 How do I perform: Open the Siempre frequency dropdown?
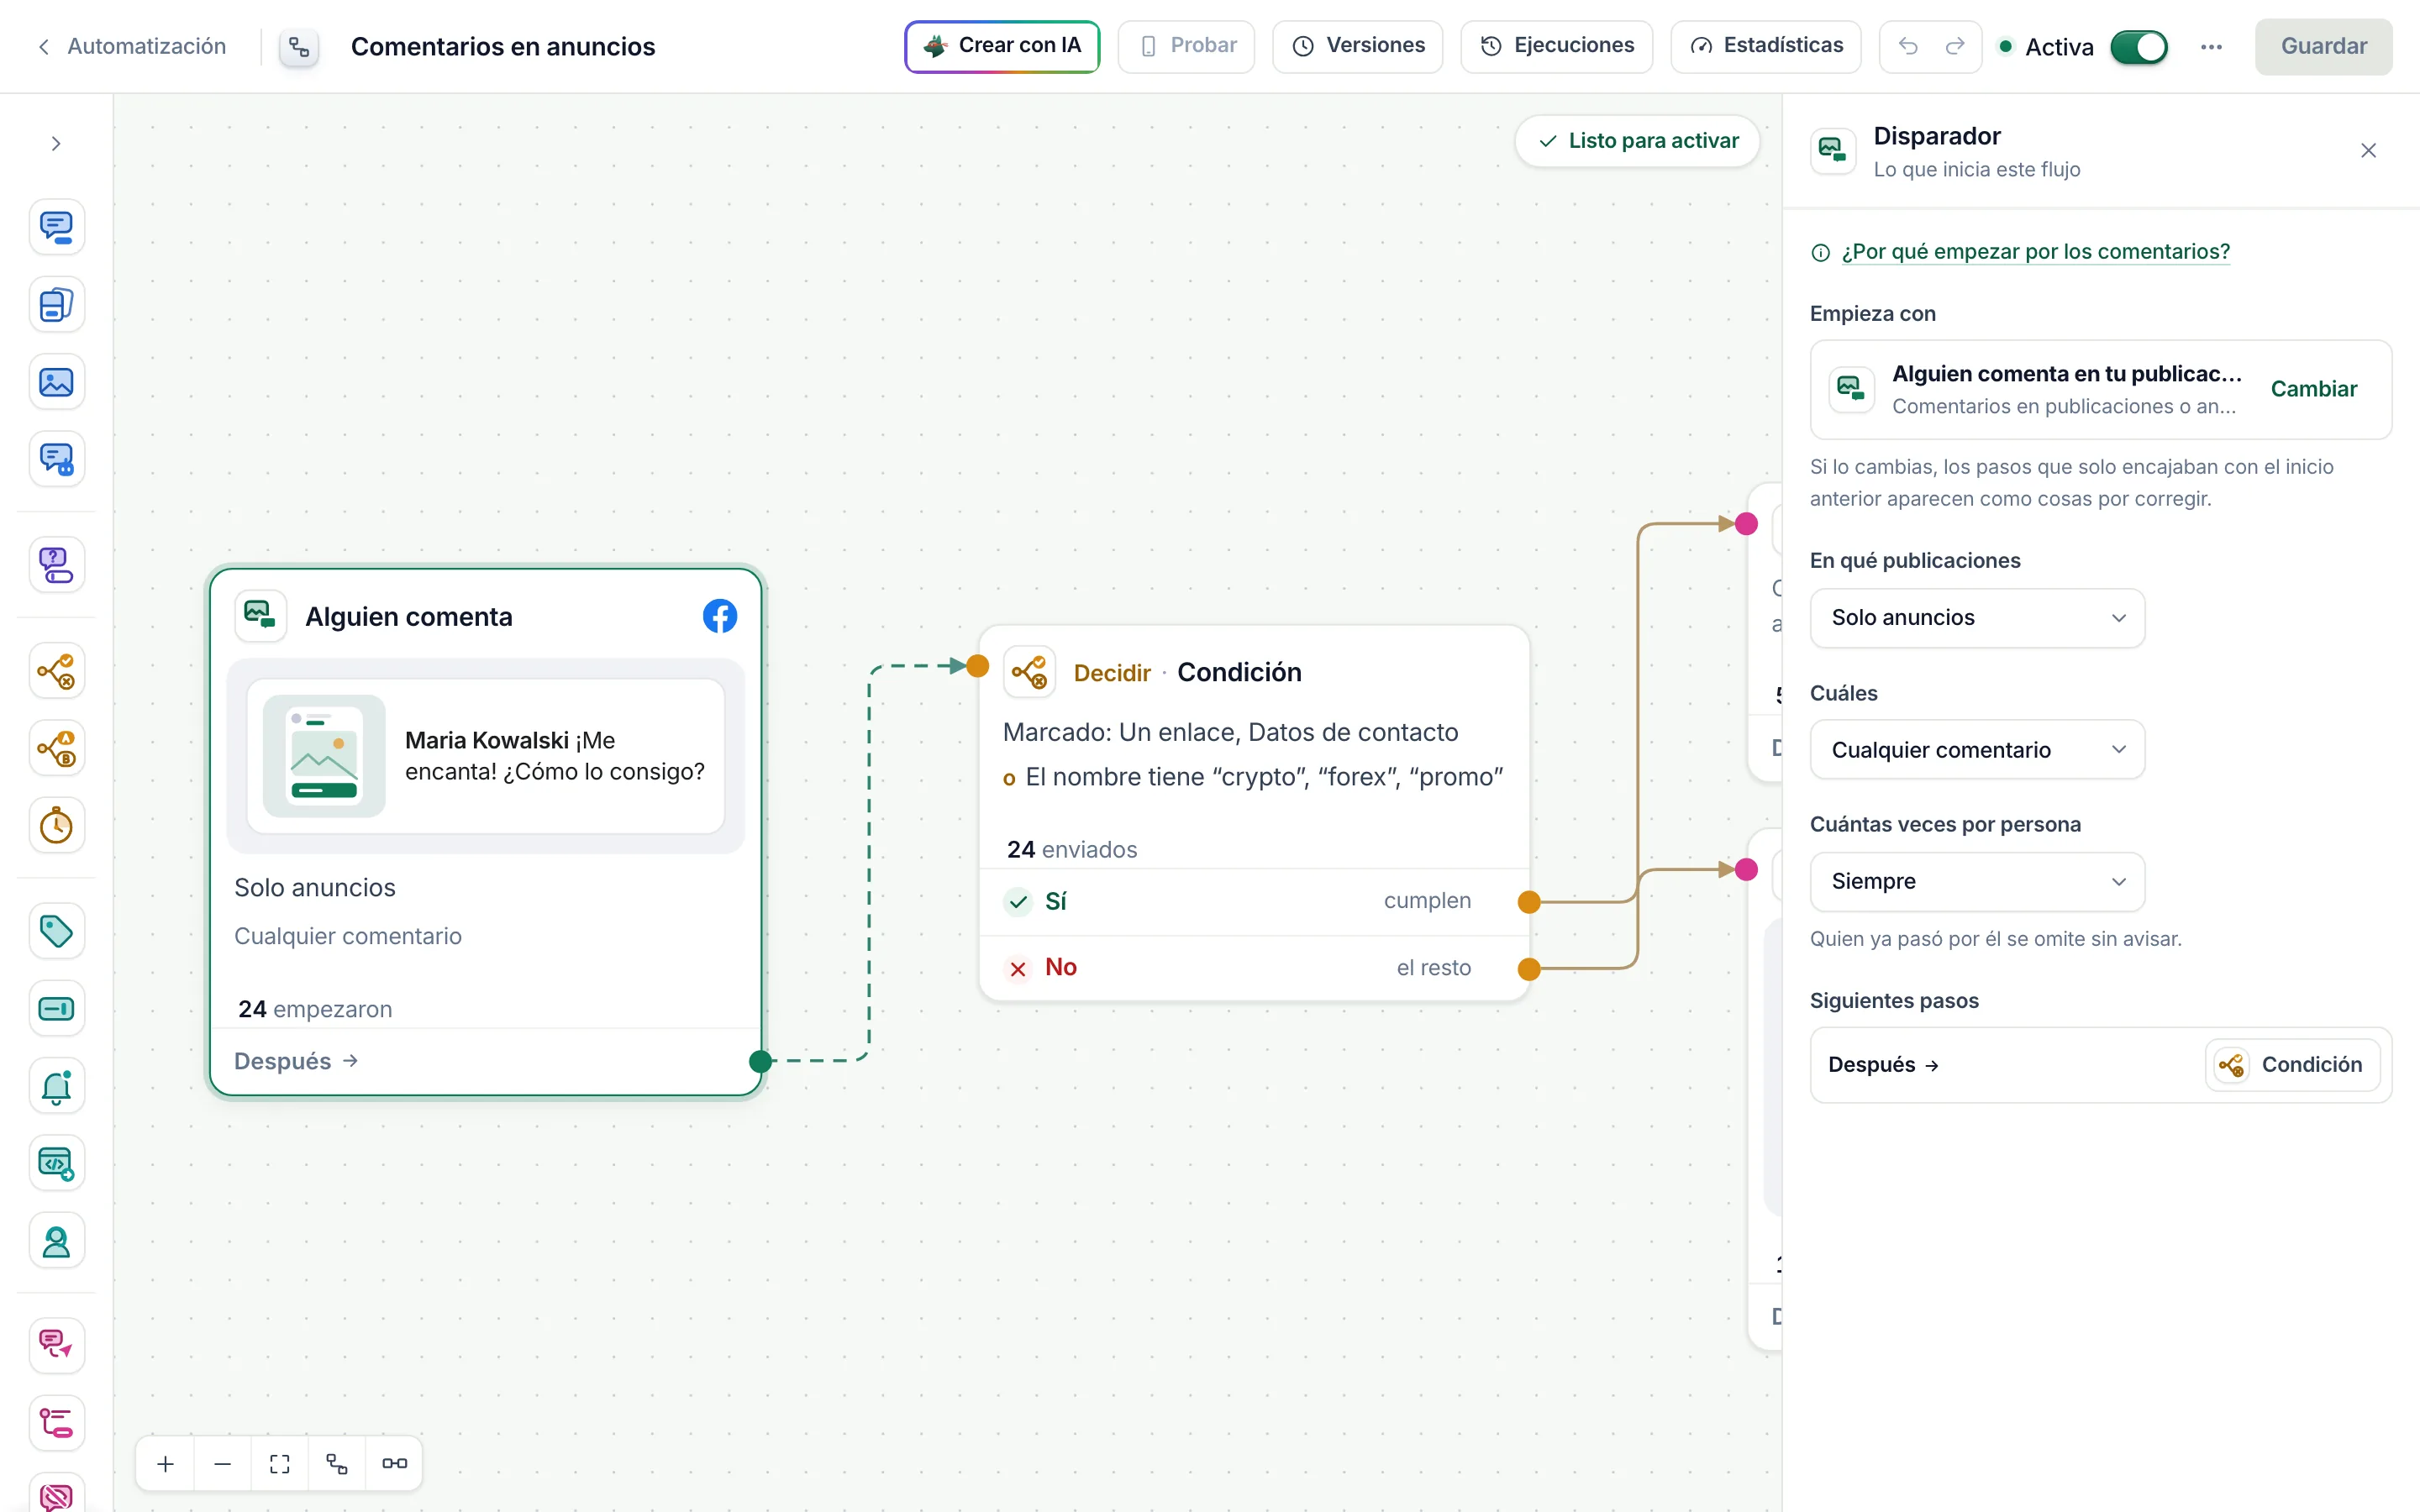click(1977, 882)
